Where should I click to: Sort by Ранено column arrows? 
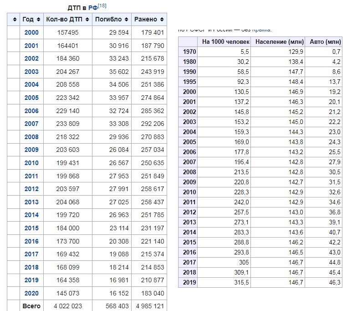pos(162,20)
